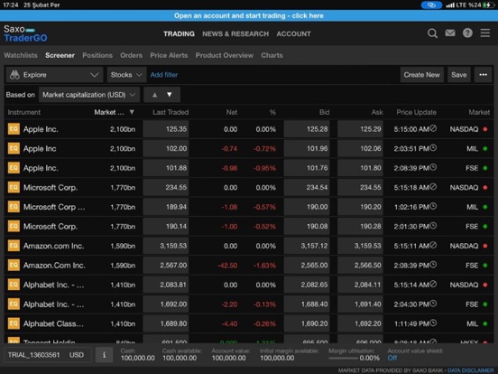Image resolution: width=498 pixels, height=374 pixels.
Task: Click Apple Inc. NASDAQ ask 125.29
Action: tap(360, 129)
